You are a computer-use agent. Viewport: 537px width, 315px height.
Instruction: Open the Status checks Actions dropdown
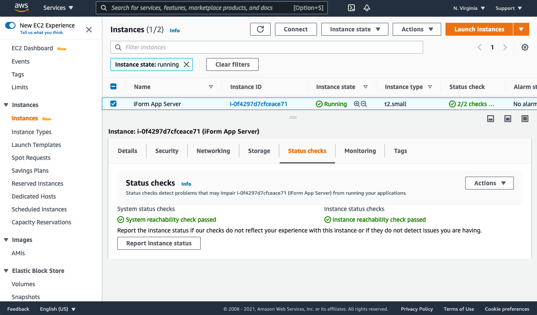[x=489, y=183]
